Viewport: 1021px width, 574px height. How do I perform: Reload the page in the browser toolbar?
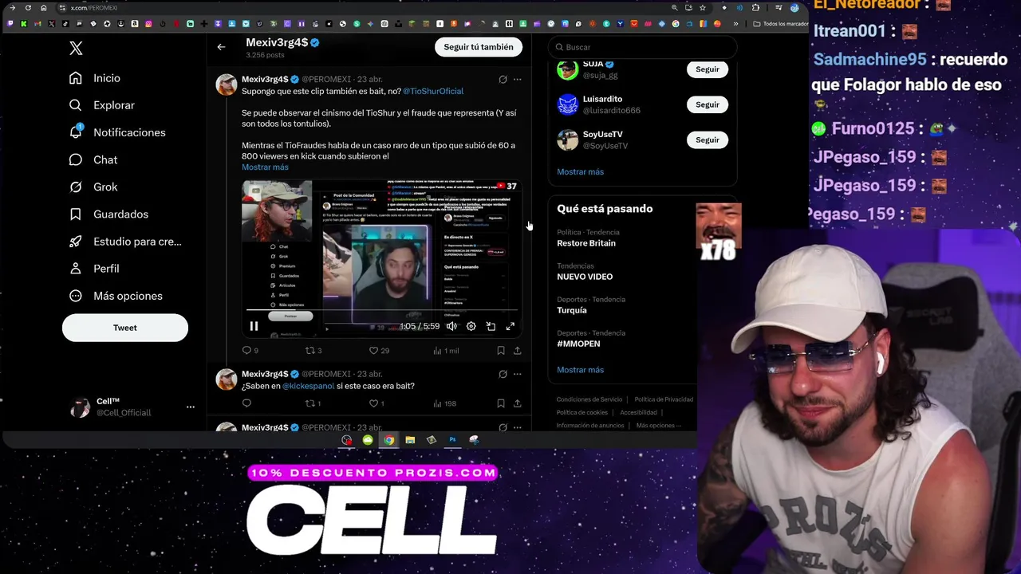click(28, 8)
